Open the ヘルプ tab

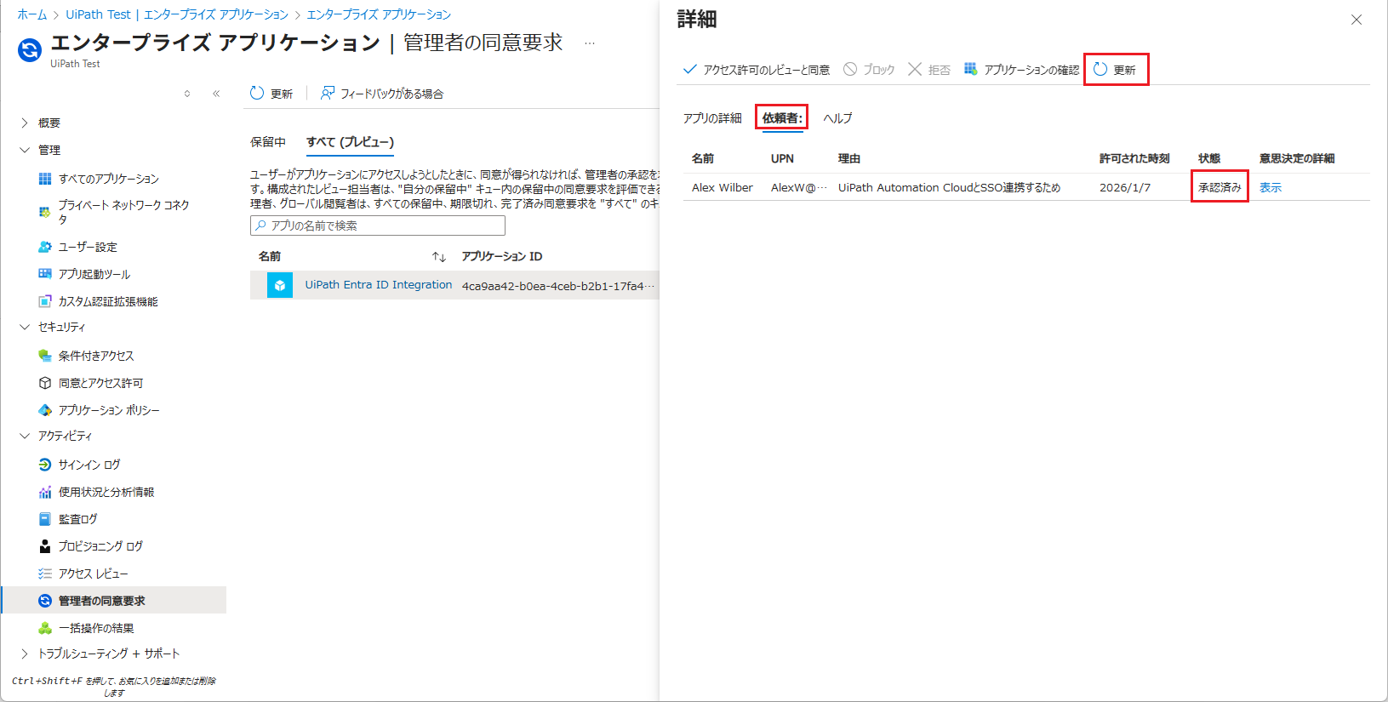(837, 118)
